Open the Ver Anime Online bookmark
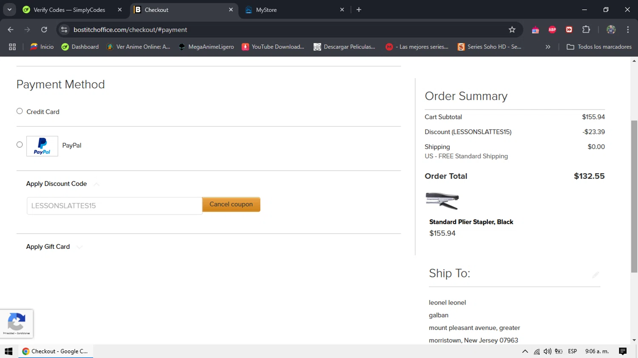Screen dimensions: 638x358 click(138, 47)
